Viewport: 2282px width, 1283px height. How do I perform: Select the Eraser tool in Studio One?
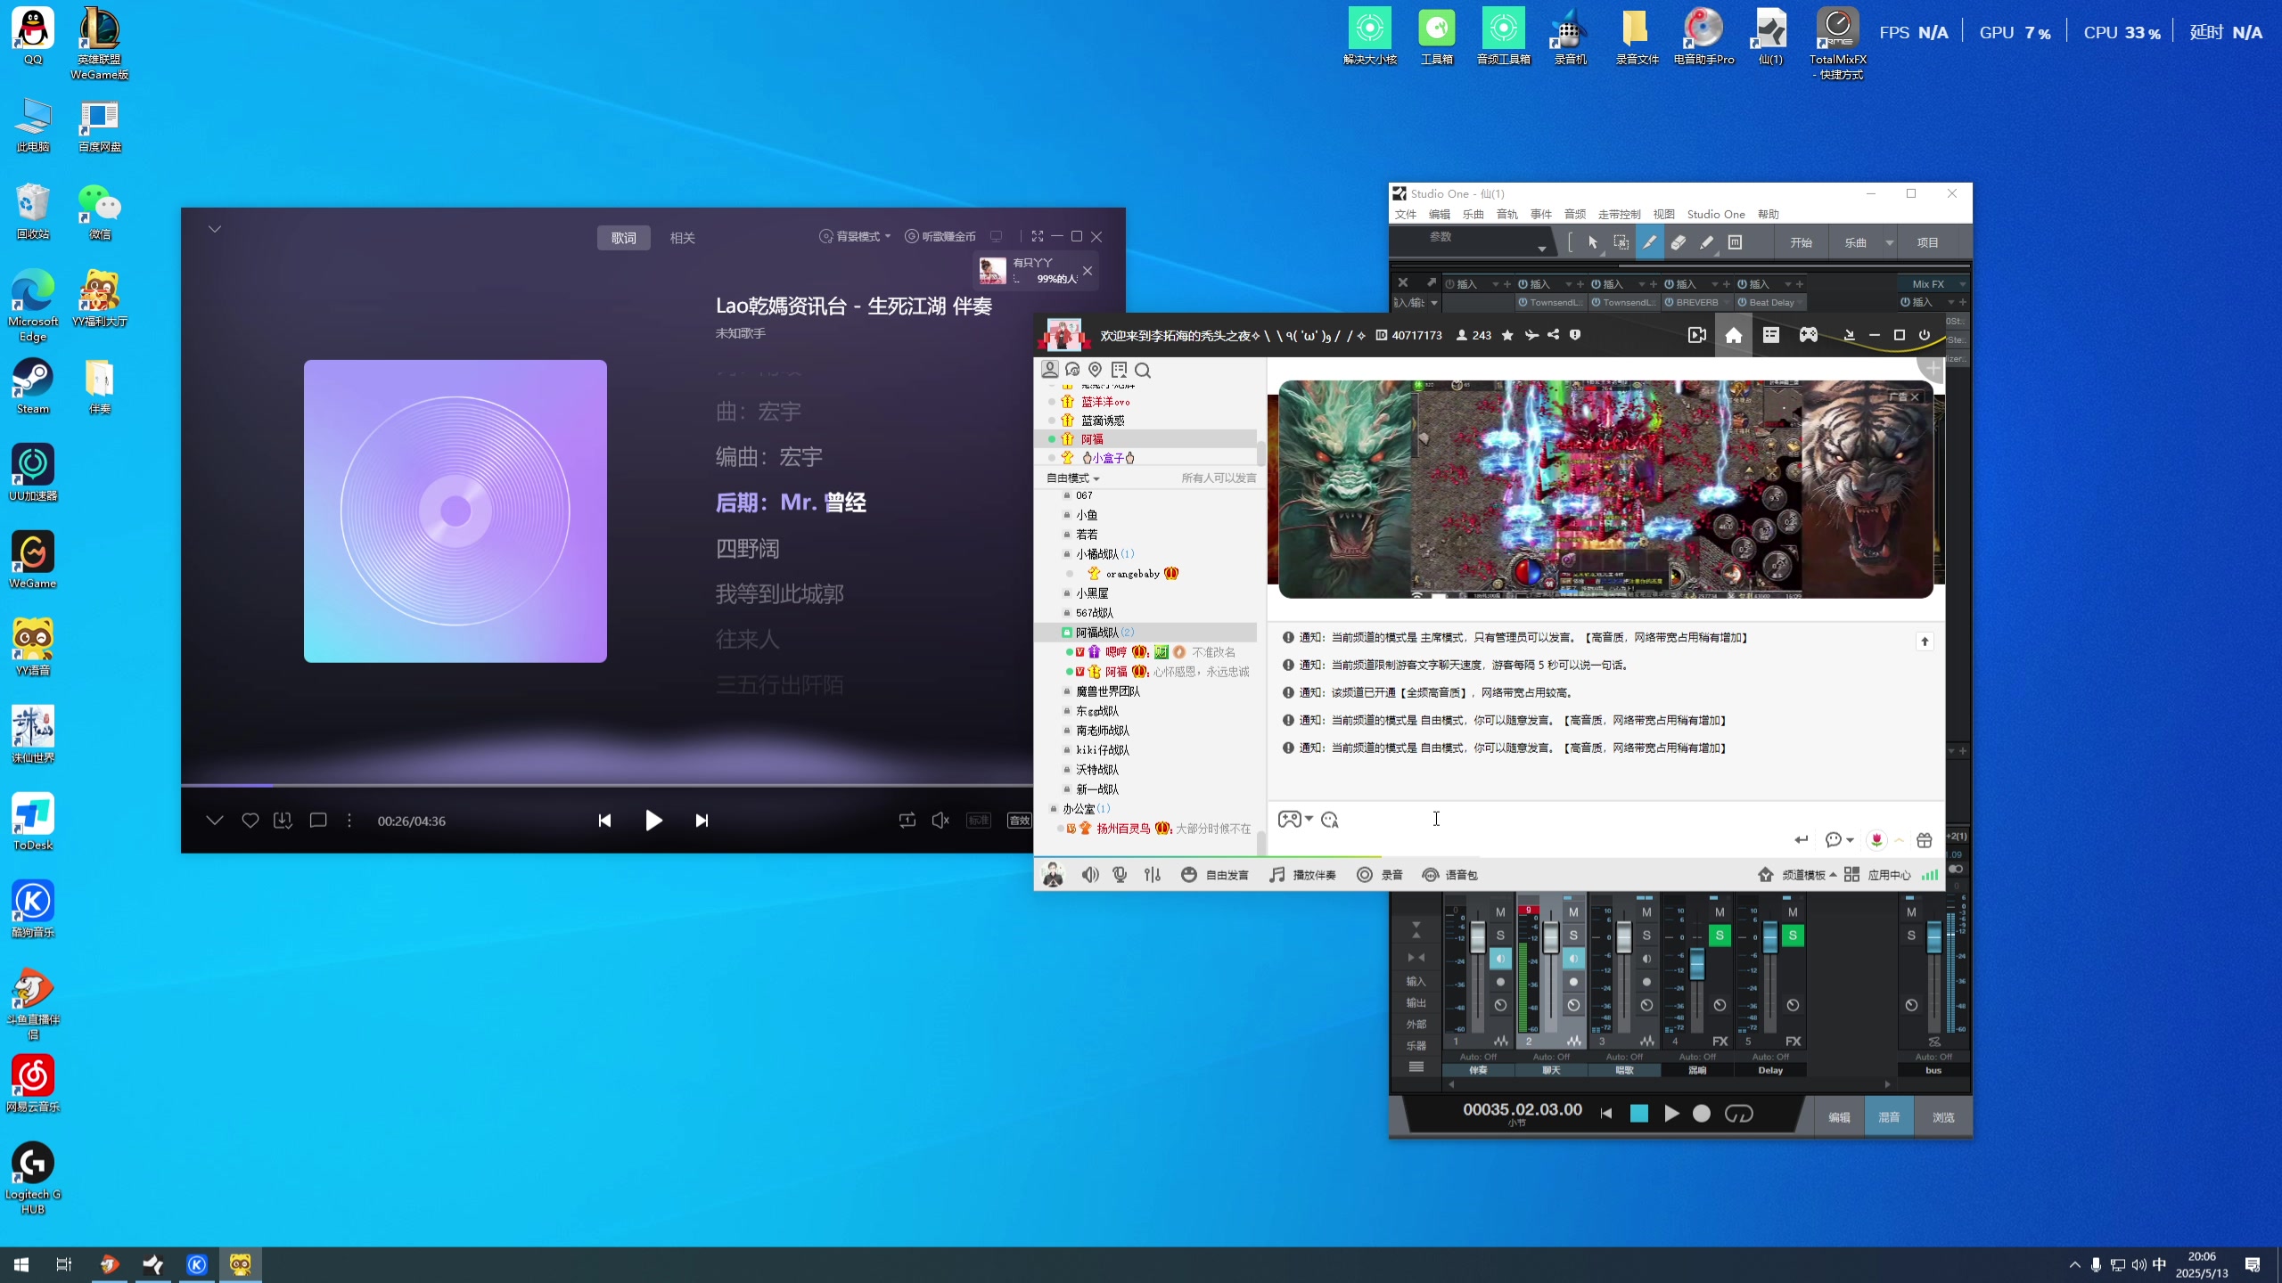point(1678,242)
